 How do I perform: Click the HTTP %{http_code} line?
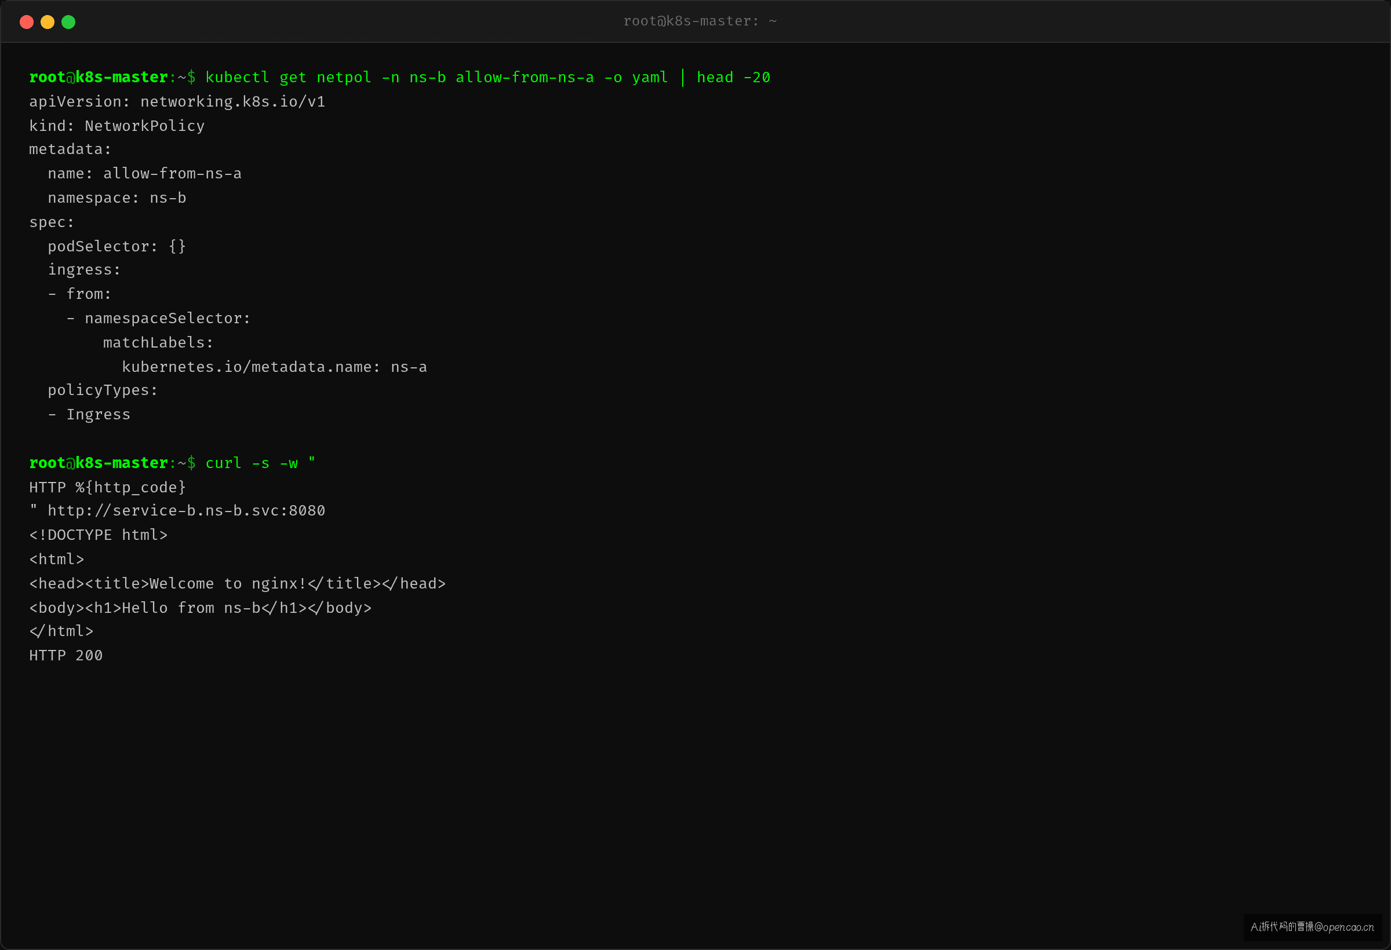(108, 488)
